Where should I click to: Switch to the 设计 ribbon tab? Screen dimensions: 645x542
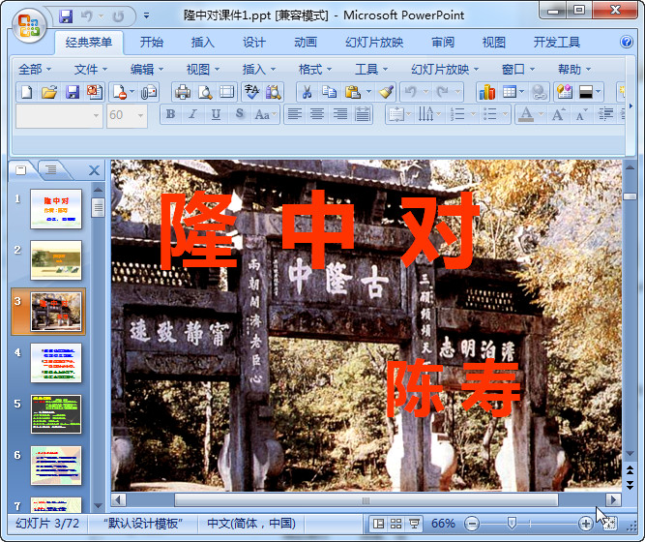253,42
